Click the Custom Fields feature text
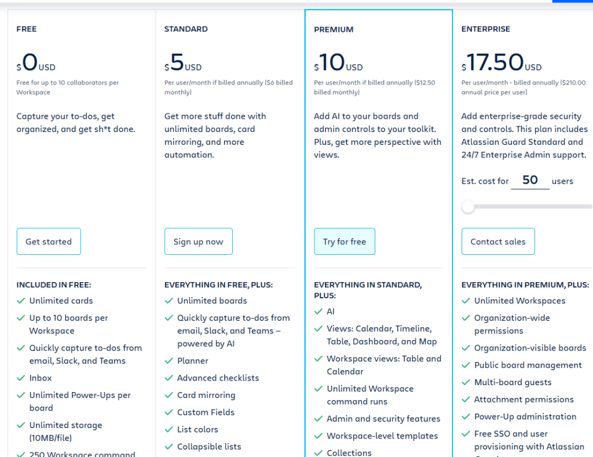 pos(206,412)
